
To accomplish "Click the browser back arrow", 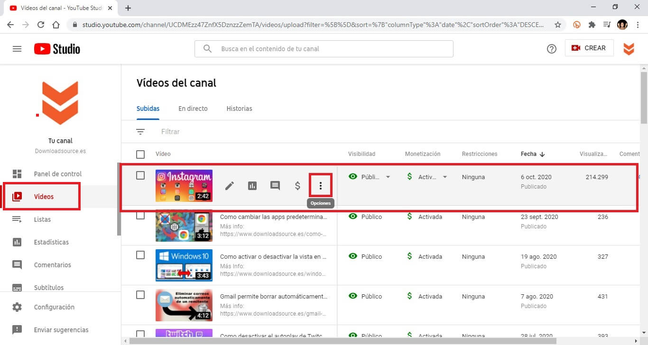I will pyautogui.click(x=10, y=25).
